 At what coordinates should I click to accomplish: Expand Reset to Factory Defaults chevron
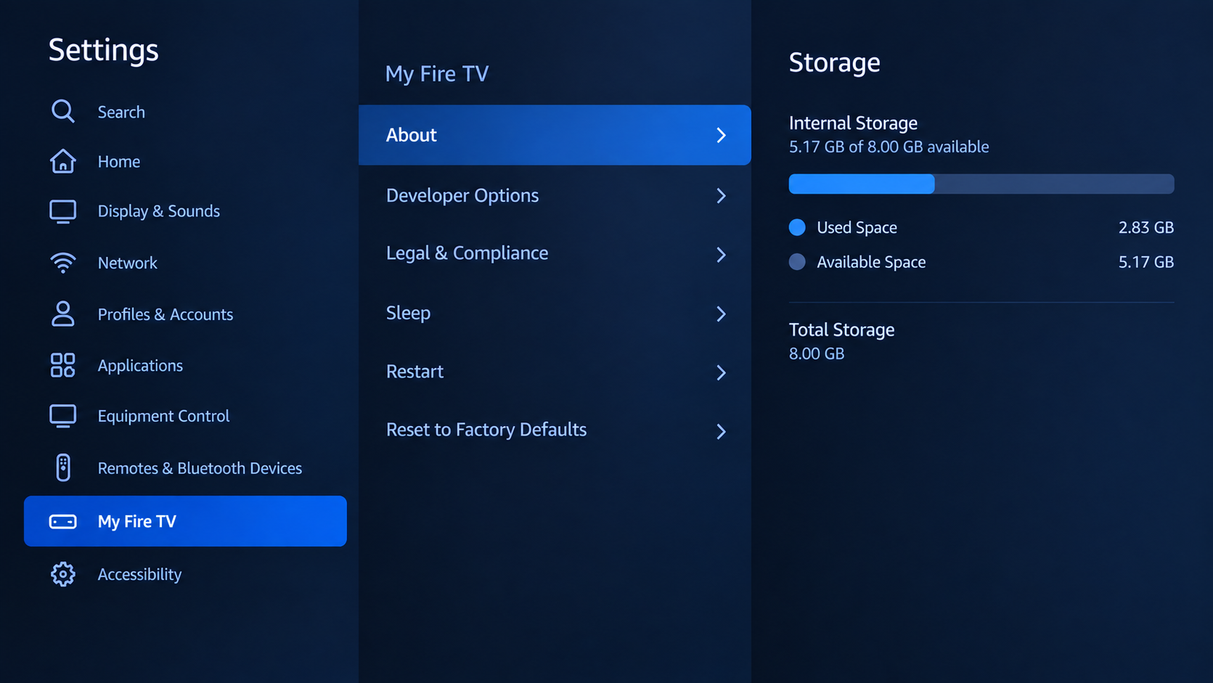click(x=721, y=431)
